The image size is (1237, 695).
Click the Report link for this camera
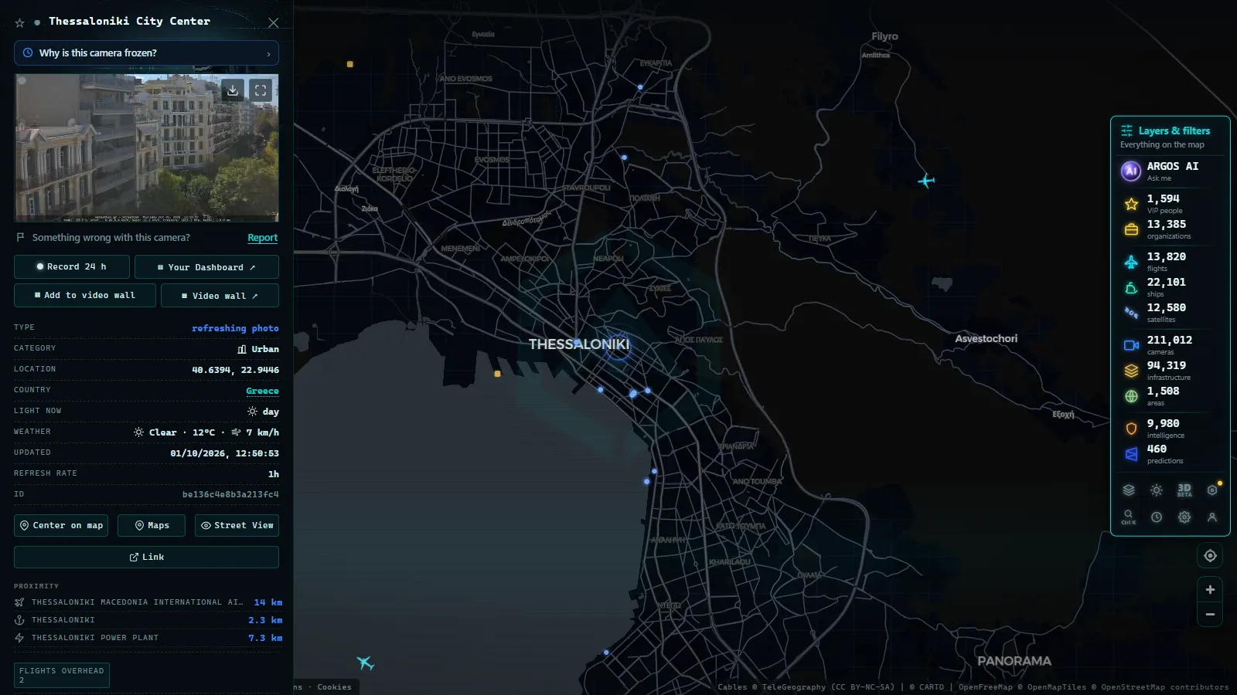click(262, 238)
